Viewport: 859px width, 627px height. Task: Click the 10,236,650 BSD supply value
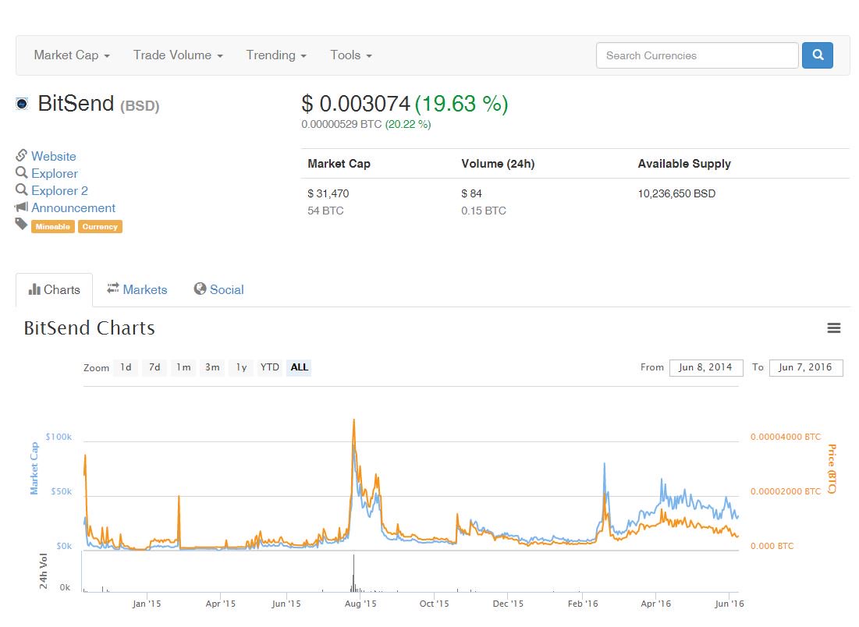point(676,193)
